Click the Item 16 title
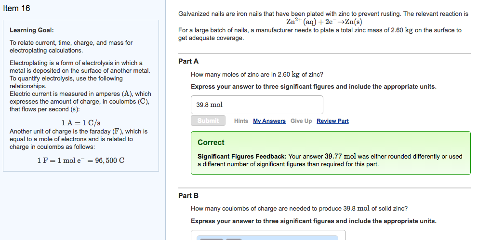 (x=16, y=9)
